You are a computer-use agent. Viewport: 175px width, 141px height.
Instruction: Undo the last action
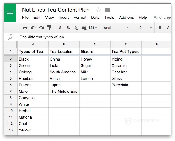pyautogui.click(x=33, y=28)
